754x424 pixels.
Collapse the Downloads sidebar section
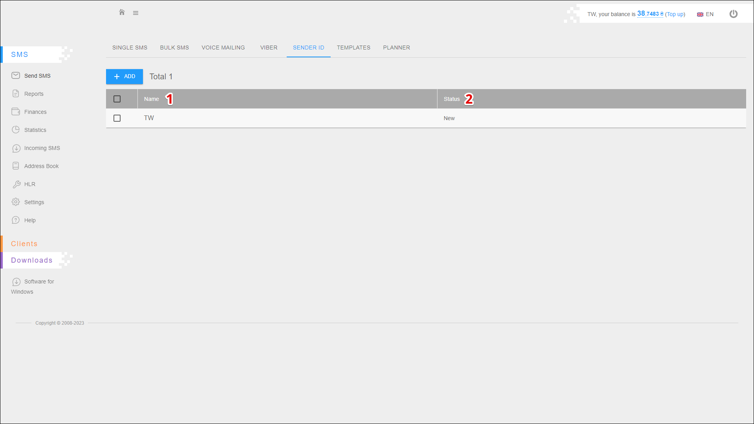pos(31,260)
